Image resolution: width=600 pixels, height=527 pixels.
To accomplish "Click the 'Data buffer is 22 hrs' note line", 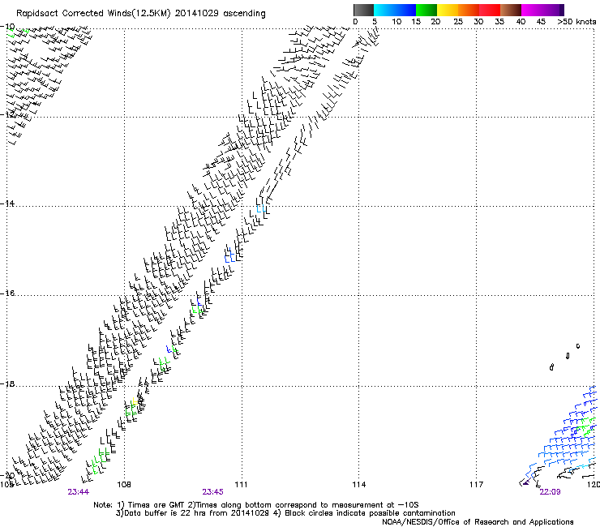I will pos(285,513).
